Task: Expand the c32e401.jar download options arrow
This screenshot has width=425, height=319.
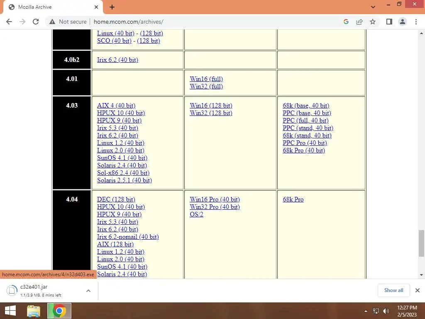Action: [x=88, y=291]
